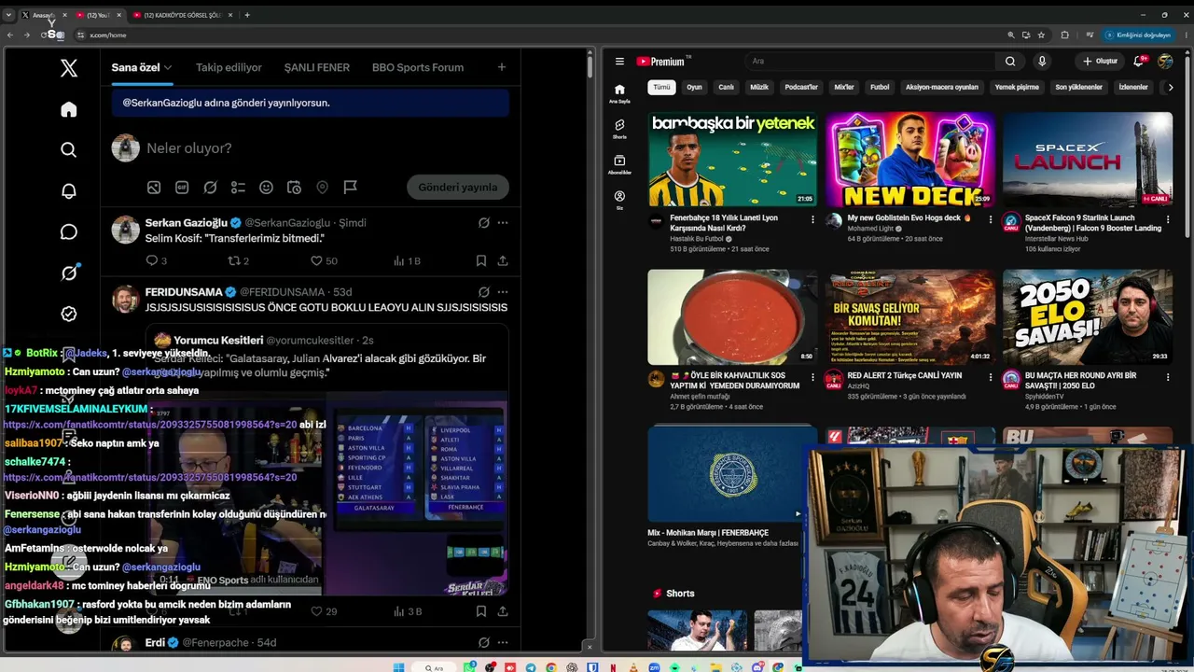The image size is (1194, 672).
Task: Click the x.com/home address bar
Action: pyautogui.click(x=541, y=35)
